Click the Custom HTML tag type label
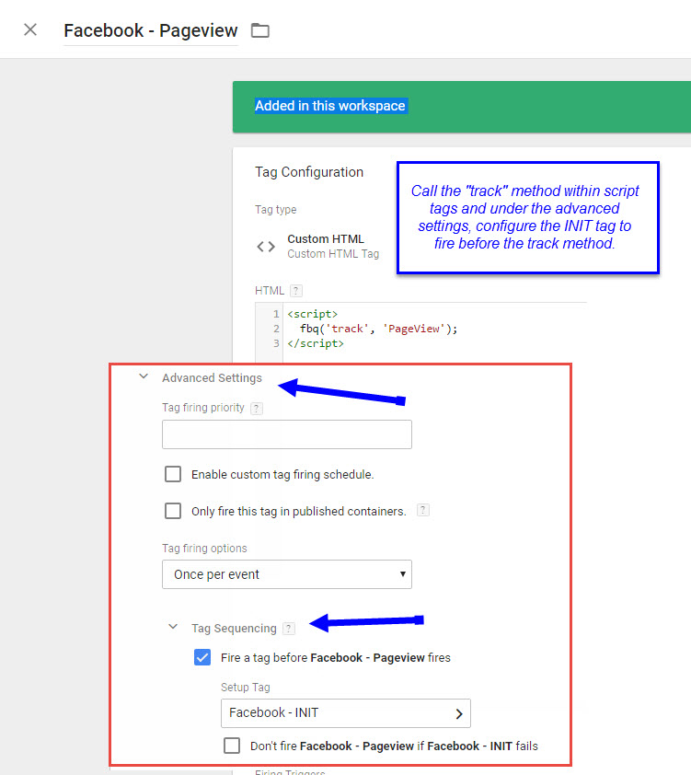The height and width of the screenshot is (775, 691). click(326, 239)
